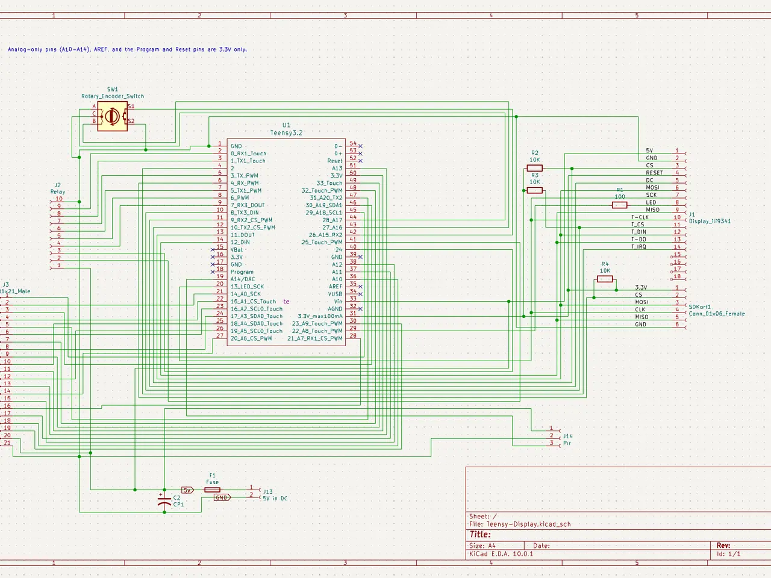Click the R2 10K resistor symbol
Screen dimensions: 771x578
point(534,168)
